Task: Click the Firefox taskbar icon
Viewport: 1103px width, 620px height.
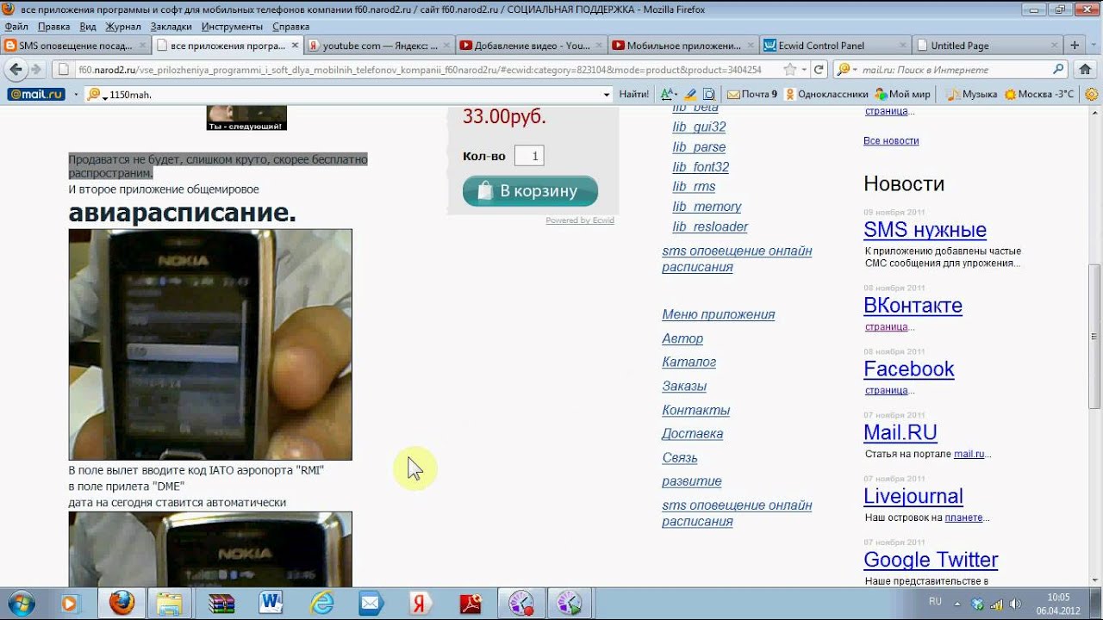Action: click(122, 604)
